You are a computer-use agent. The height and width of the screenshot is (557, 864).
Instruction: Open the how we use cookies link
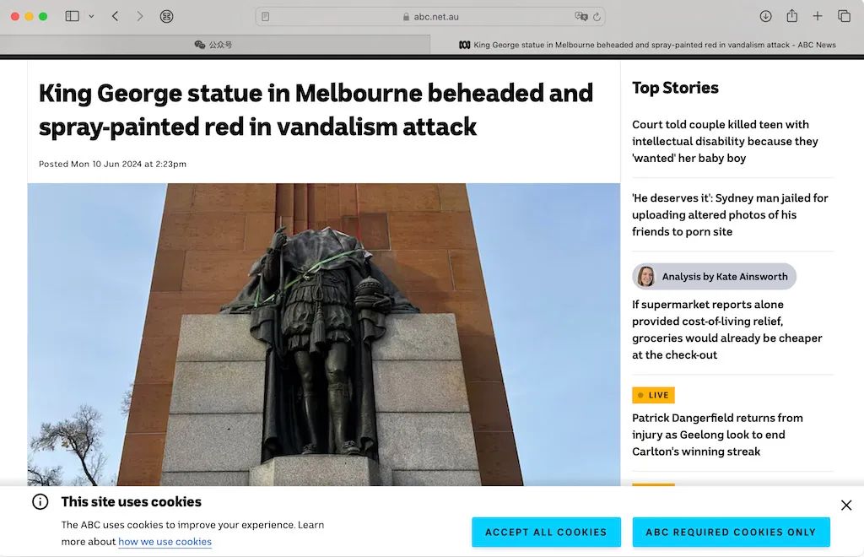[165, 542]
